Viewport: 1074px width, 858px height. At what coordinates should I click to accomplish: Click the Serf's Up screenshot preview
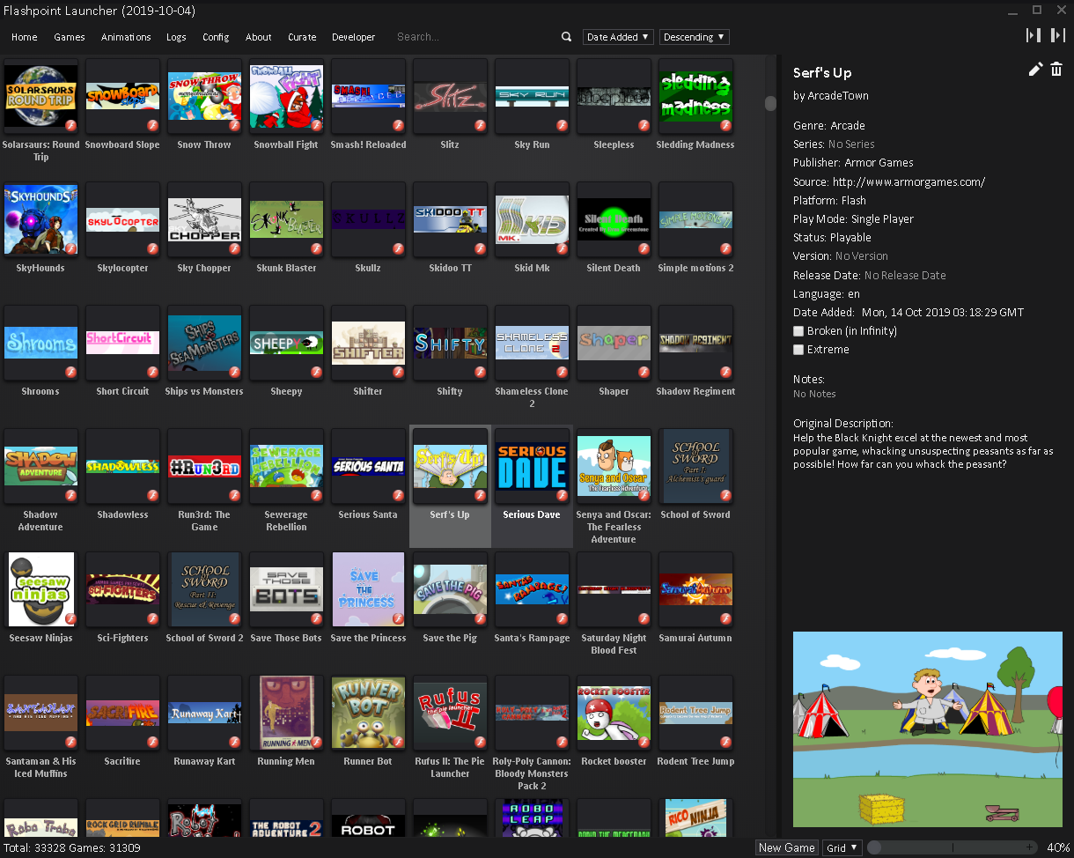coord(927,729)
